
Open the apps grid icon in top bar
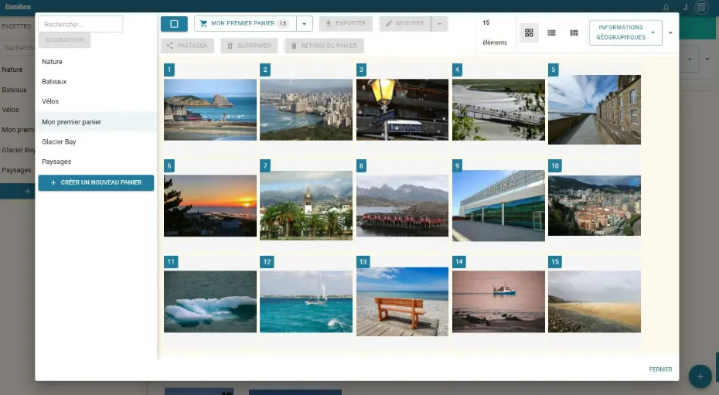(701, 7)
